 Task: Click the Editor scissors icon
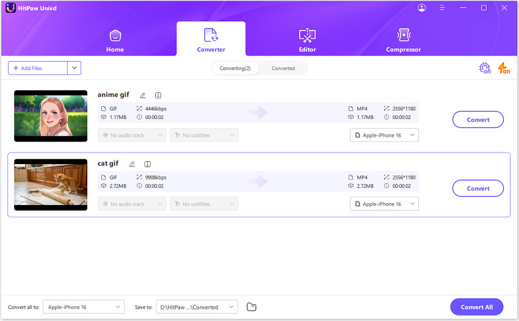pos(307,35)
